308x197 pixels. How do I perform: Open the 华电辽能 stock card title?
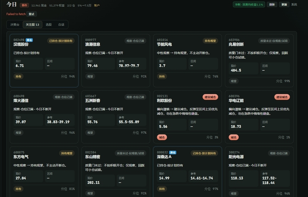point(236,101)
